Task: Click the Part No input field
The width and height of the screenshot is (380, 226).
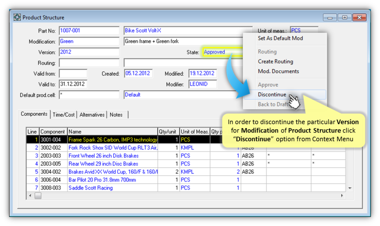Action: tap(89, 31)
